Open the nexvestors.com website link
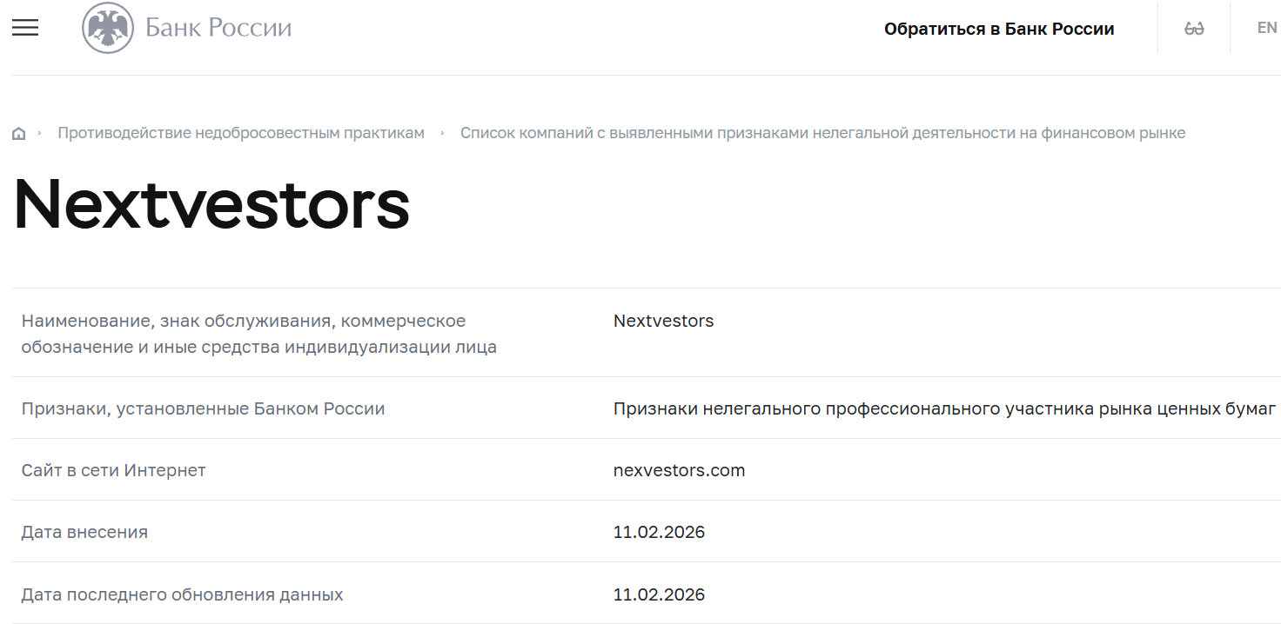This screenshot has width=1281, height=624. click(679, 469)
